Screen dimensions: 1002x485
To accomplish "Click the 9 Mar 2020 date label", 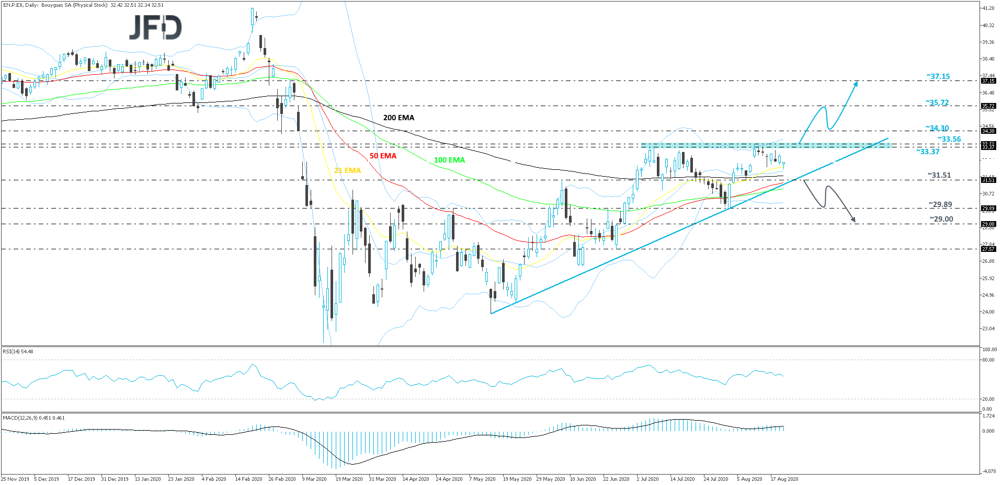I will point(315,479).
